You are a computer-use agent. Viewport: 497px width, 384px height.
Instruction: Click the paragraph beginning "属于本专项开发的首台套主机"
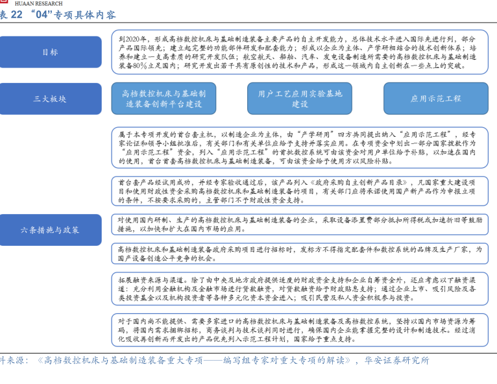pos(299,147)
